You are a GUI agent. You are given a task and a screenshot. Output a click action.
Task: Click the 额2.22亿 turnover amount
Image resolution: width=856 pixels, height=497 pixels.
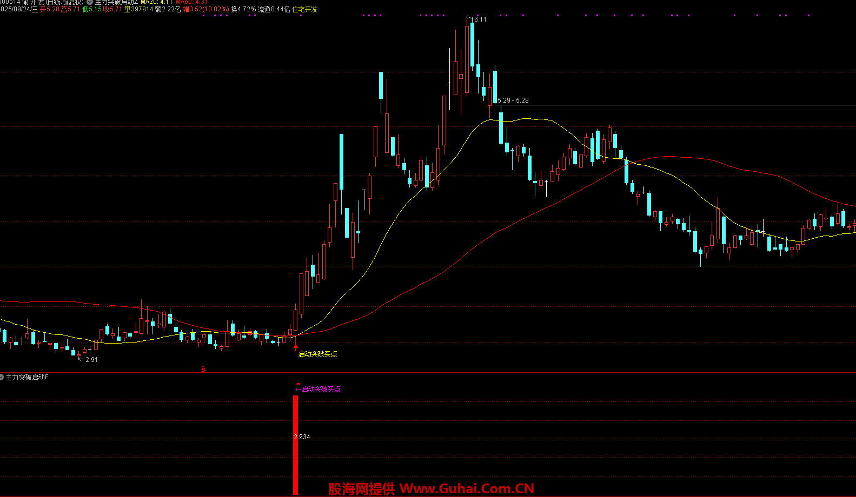coord(168,9)
